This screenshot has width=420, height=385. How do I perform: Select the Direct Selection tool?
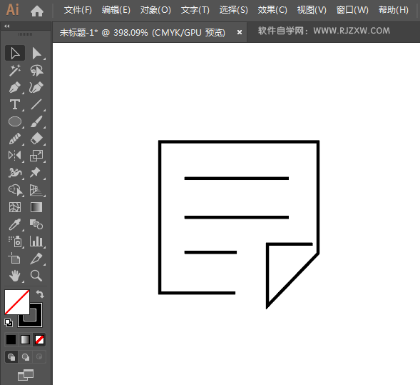click(x=36, y=53)
